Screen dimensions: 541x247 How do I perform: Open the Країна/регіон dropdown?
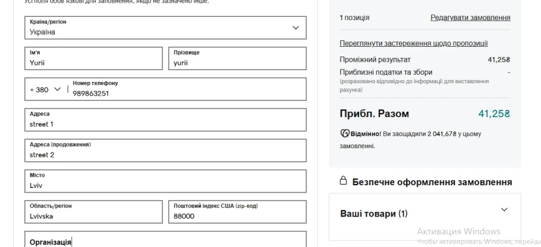coord(166,28)
